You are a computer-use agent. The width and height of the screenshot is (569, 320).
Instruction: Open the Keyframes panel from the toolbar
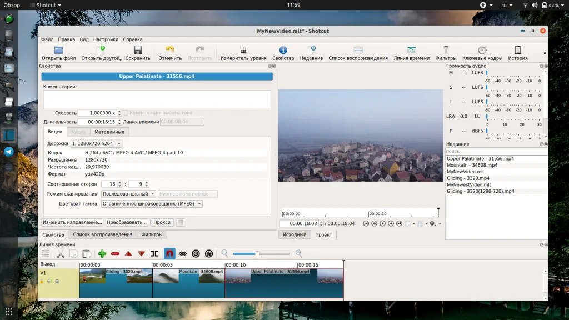482,53
